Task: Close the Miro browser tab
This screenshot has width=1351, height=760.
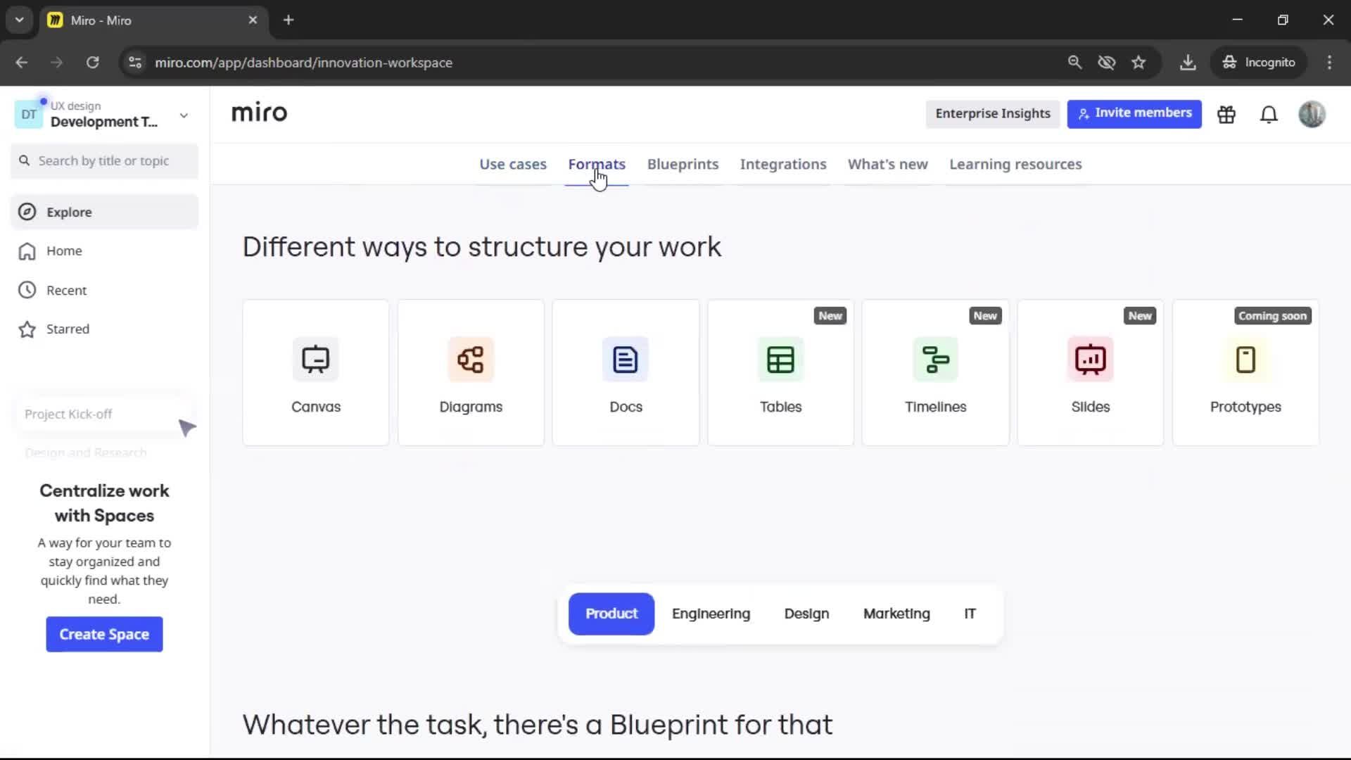Action: coord(253,20)
